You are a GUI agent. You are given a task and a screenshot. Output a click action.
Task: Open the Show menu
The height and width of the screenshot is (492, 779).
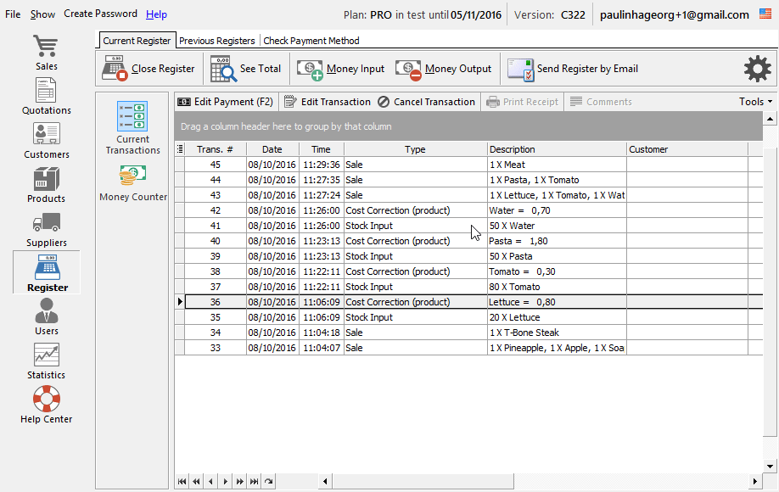click(42, 14)
